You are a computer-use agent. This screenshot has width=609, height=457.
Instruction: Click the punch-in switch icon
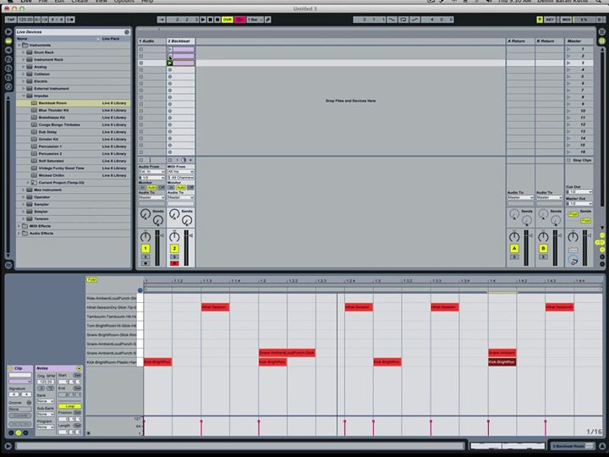click(x=392, y=19)
